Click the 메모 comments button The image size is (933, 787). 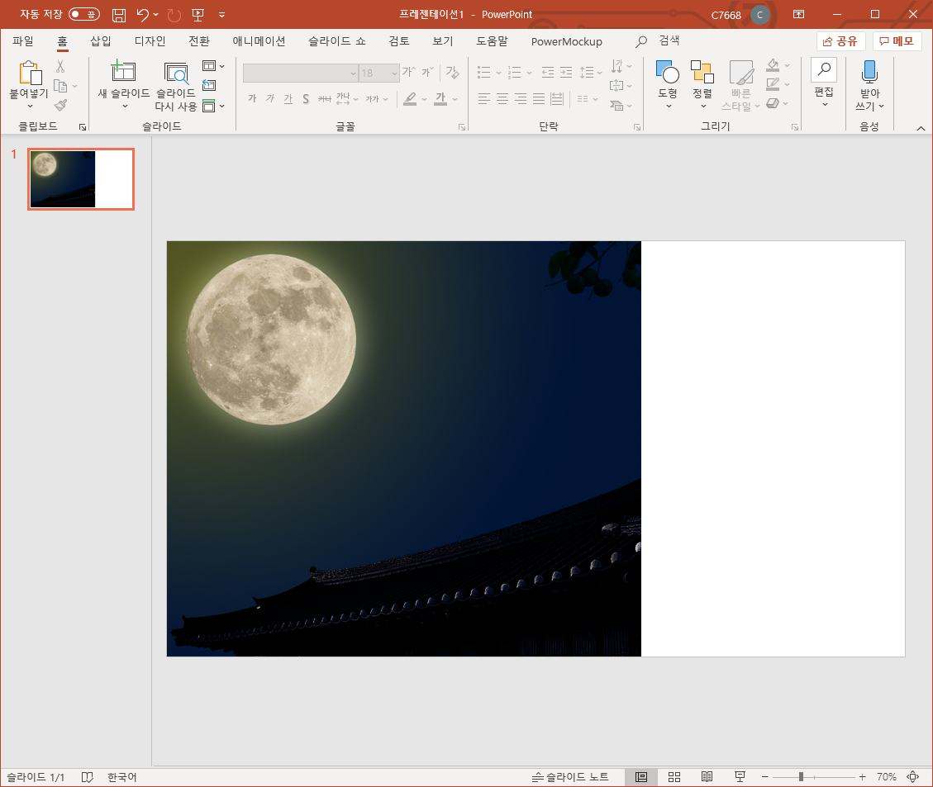[897, 41]
